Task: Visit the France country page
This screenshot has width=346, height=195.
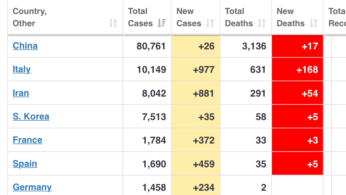Action: click(x=27, y=140)
